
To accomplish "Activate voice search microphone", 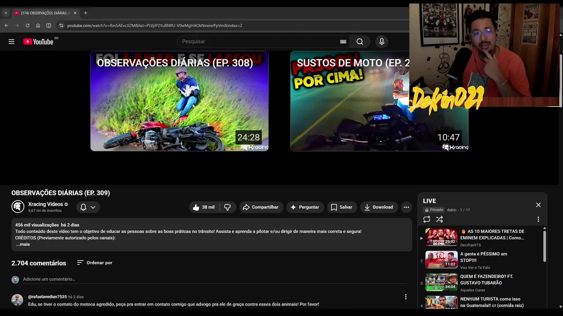I will (382, 42).
